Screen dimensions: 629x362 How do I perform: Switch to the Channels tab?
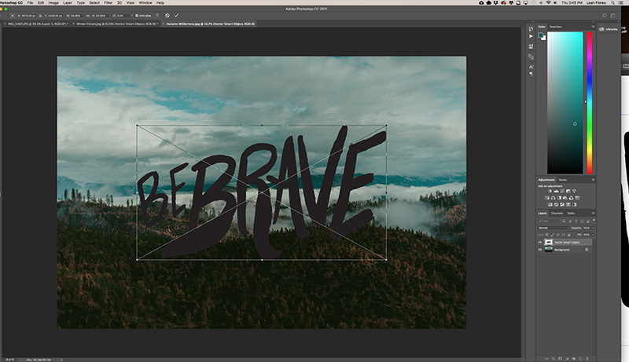[x=557, y=213]
